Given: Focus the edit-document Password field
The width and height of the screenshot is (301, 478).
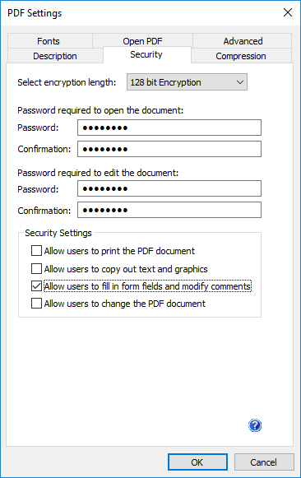Looking at the screenshot, I should [169, 188].
